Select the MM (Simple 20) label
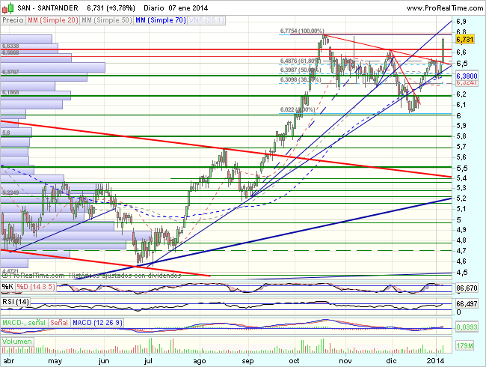Screen dimensions: 486x367 [x=52, y=20]
